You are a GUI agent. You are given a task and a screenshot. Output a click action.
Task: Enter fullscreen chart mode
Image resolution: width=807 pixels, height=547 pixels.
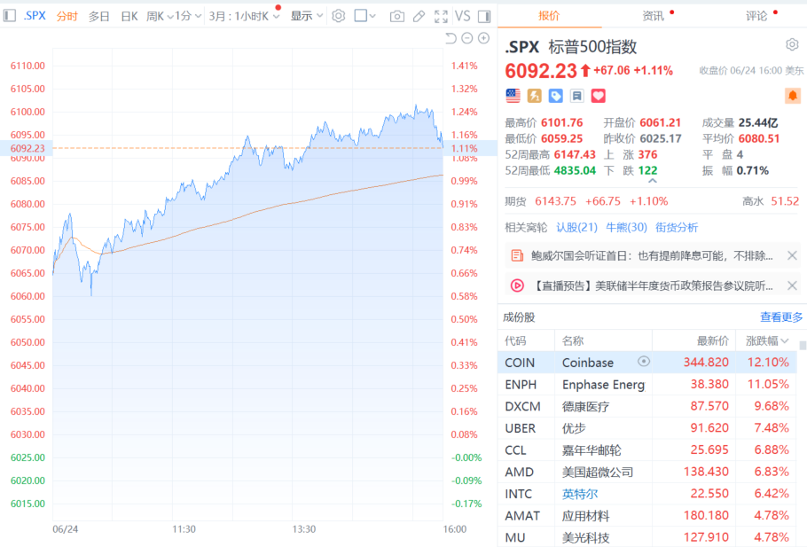point(441,16)
